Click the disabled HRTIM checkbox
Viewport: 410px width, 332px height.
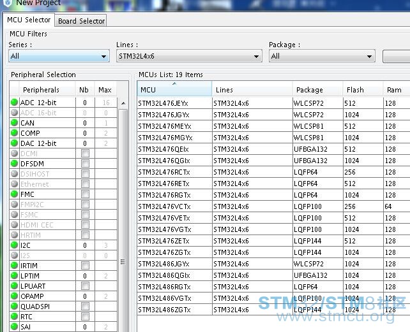point(85,235)
